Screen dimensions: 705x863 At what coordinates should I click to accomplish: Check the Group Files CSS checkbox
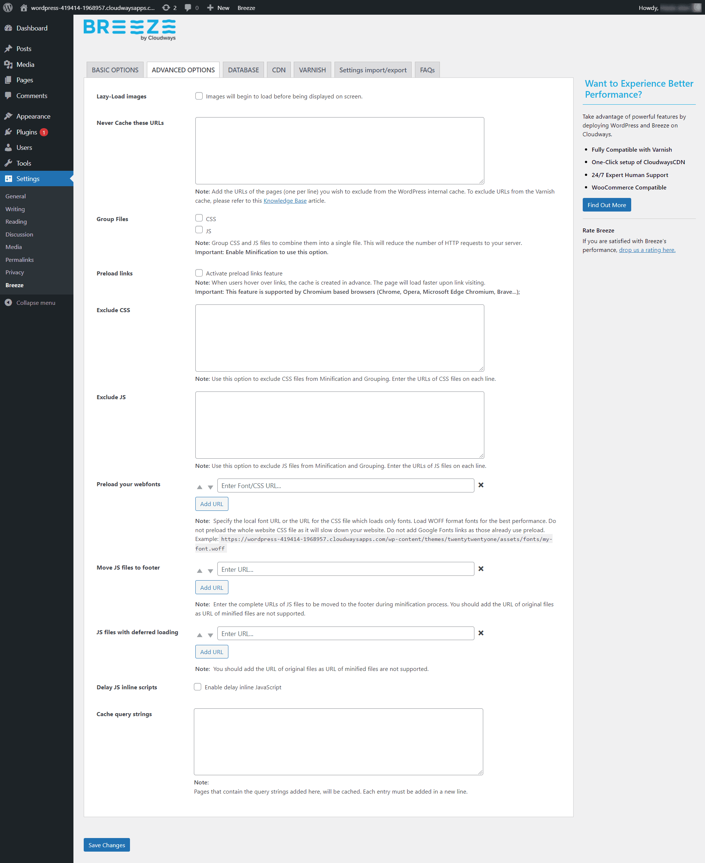[x=199, y=218]
